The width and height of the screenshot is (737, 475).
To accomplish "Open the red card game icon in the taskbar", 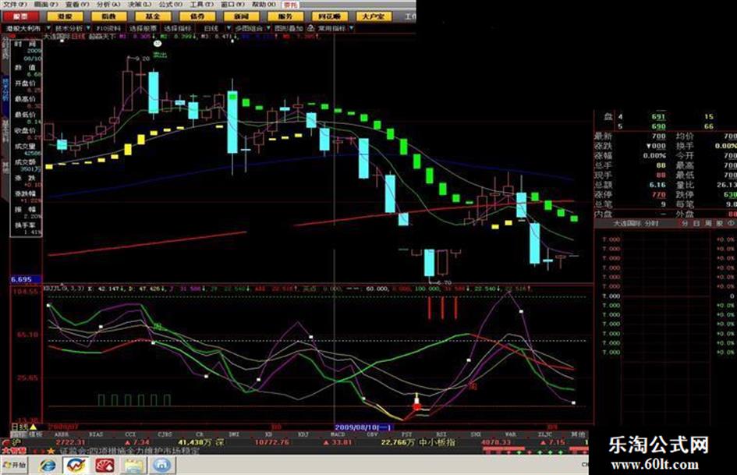I will click(x=105, y=466).
